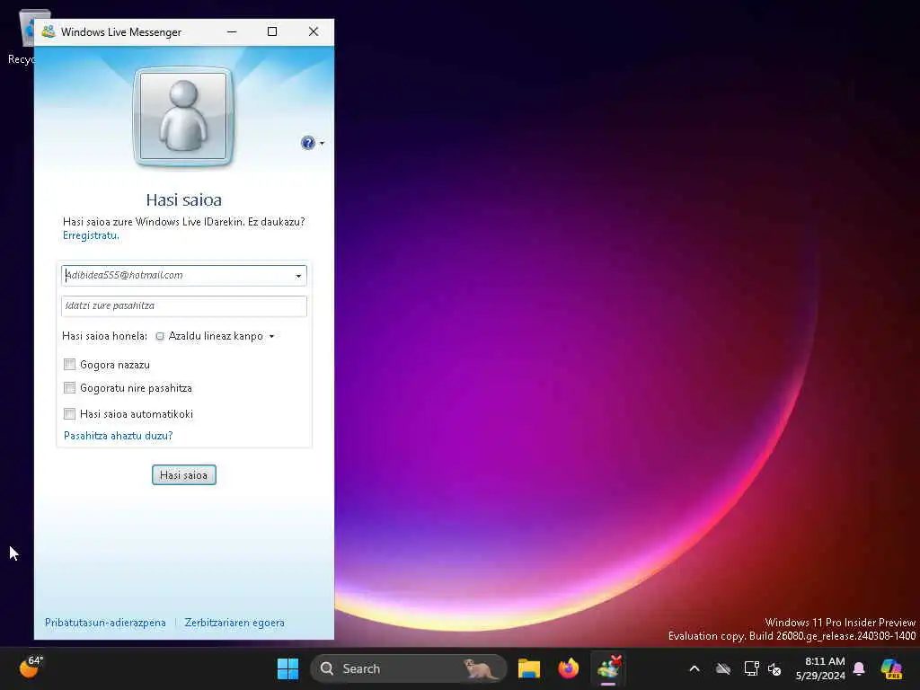Enable the Gogora nazazu checkbox
The image size is (920, 690).
point(69,365)
